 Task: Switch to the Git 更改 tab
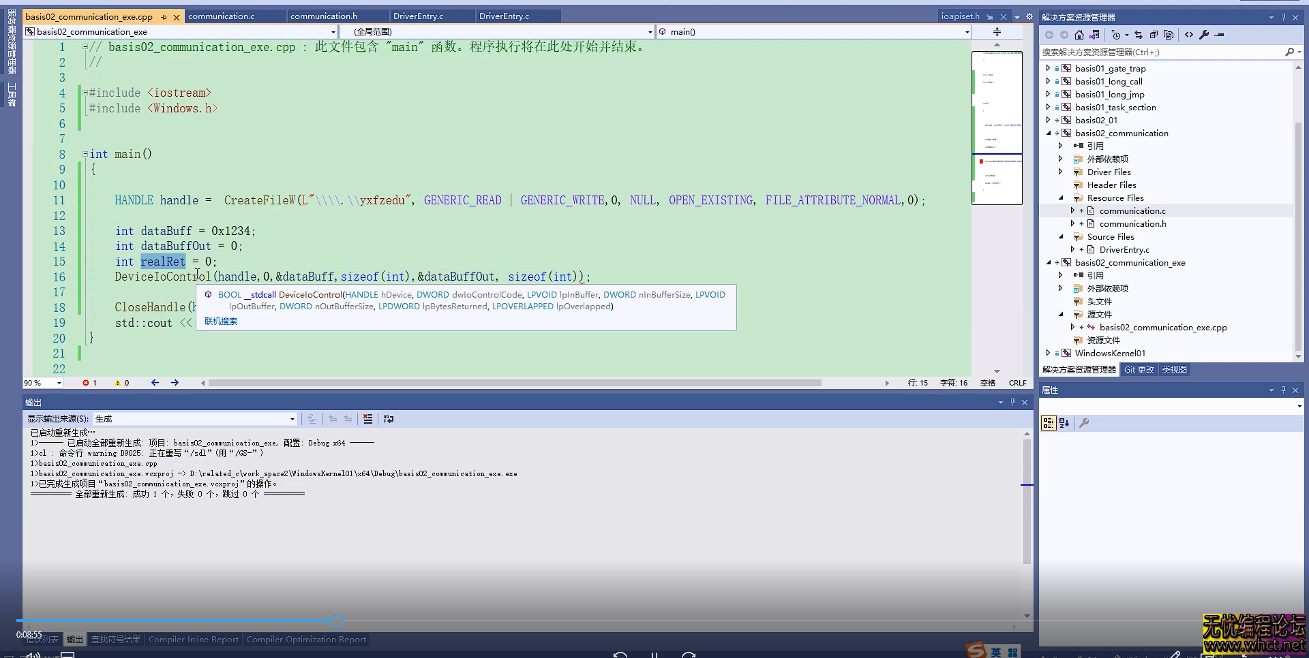pos(1139,369)
